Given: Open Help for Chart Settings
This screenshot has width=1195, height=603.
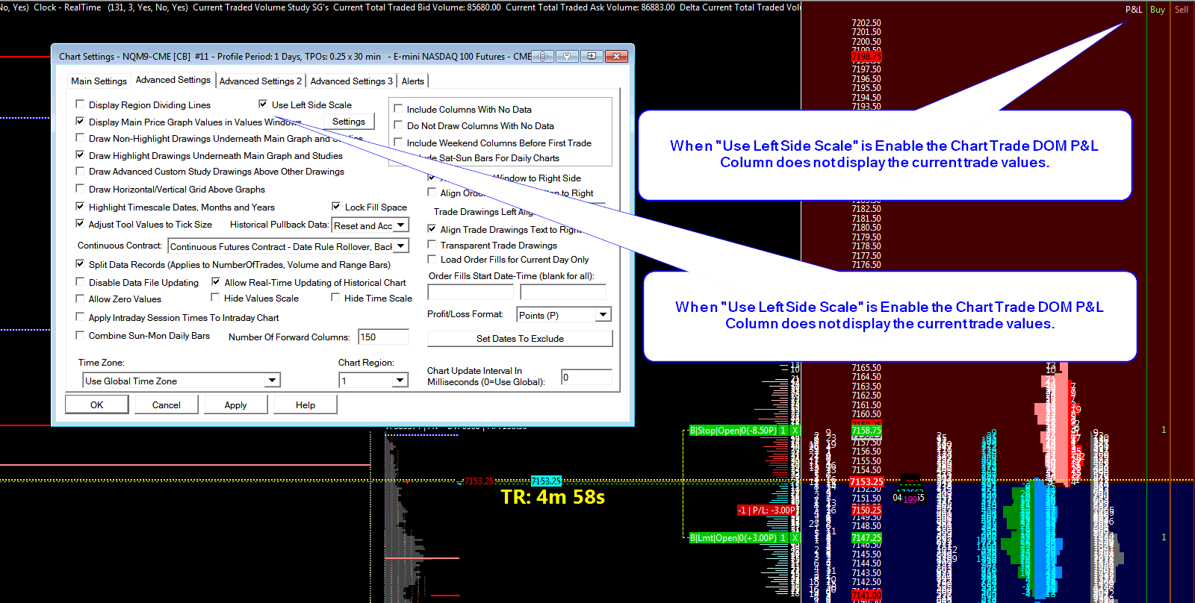Looking at the screenshot, I should tap(305, 404).
